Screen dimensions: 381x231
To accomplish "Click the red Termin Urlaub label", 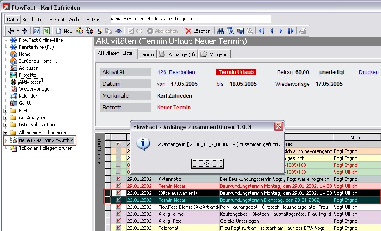I will (x=236, y=72).
